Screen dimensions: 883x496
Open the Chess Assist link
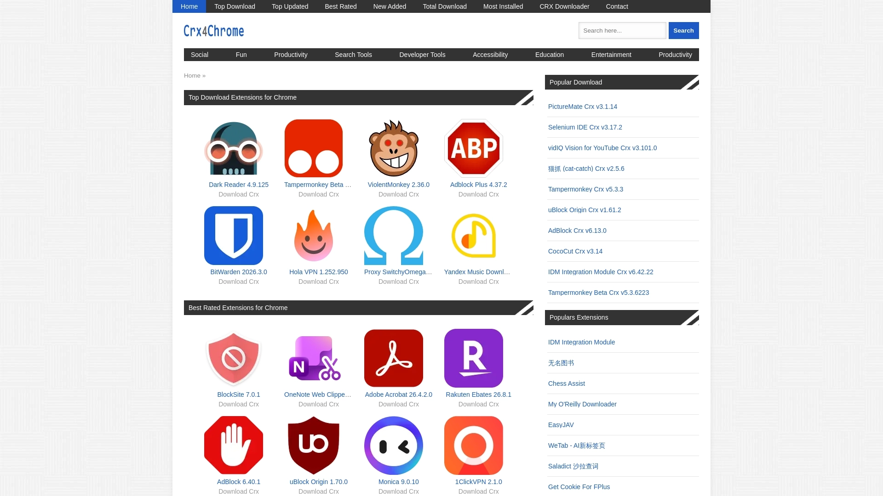click(567, 383)
